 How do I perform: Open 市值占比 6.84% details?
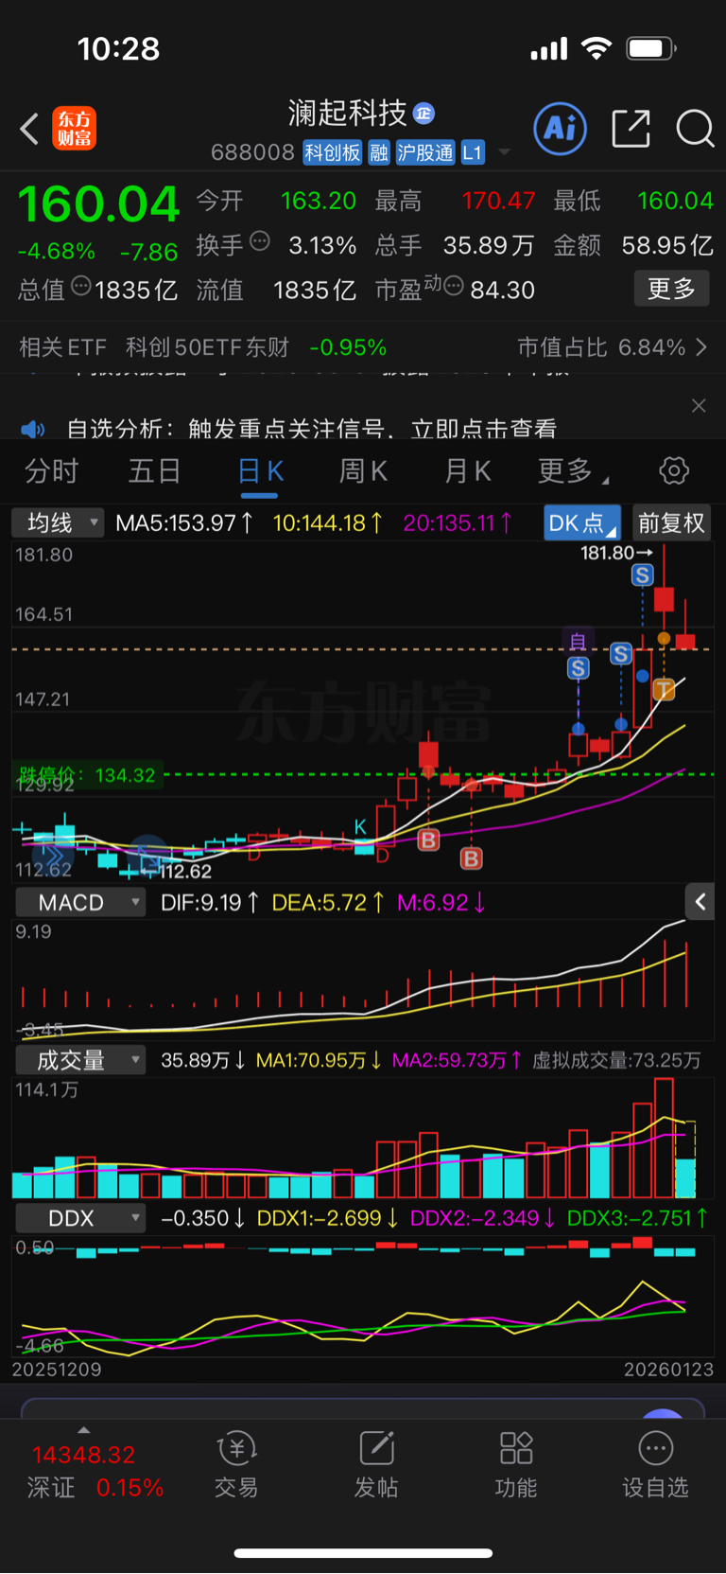click(x=612, y=347)
